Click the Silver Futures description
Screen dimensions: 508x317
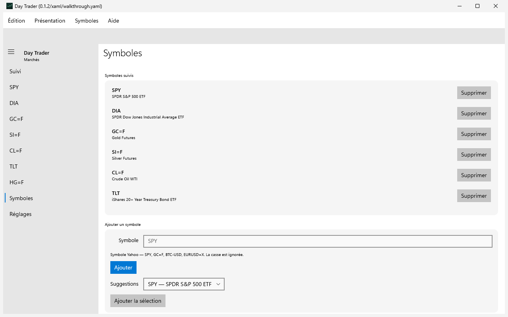124,158
